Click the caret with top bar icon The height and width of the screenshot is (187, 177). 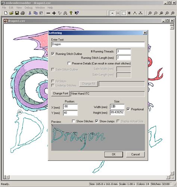tap(140, 13)
